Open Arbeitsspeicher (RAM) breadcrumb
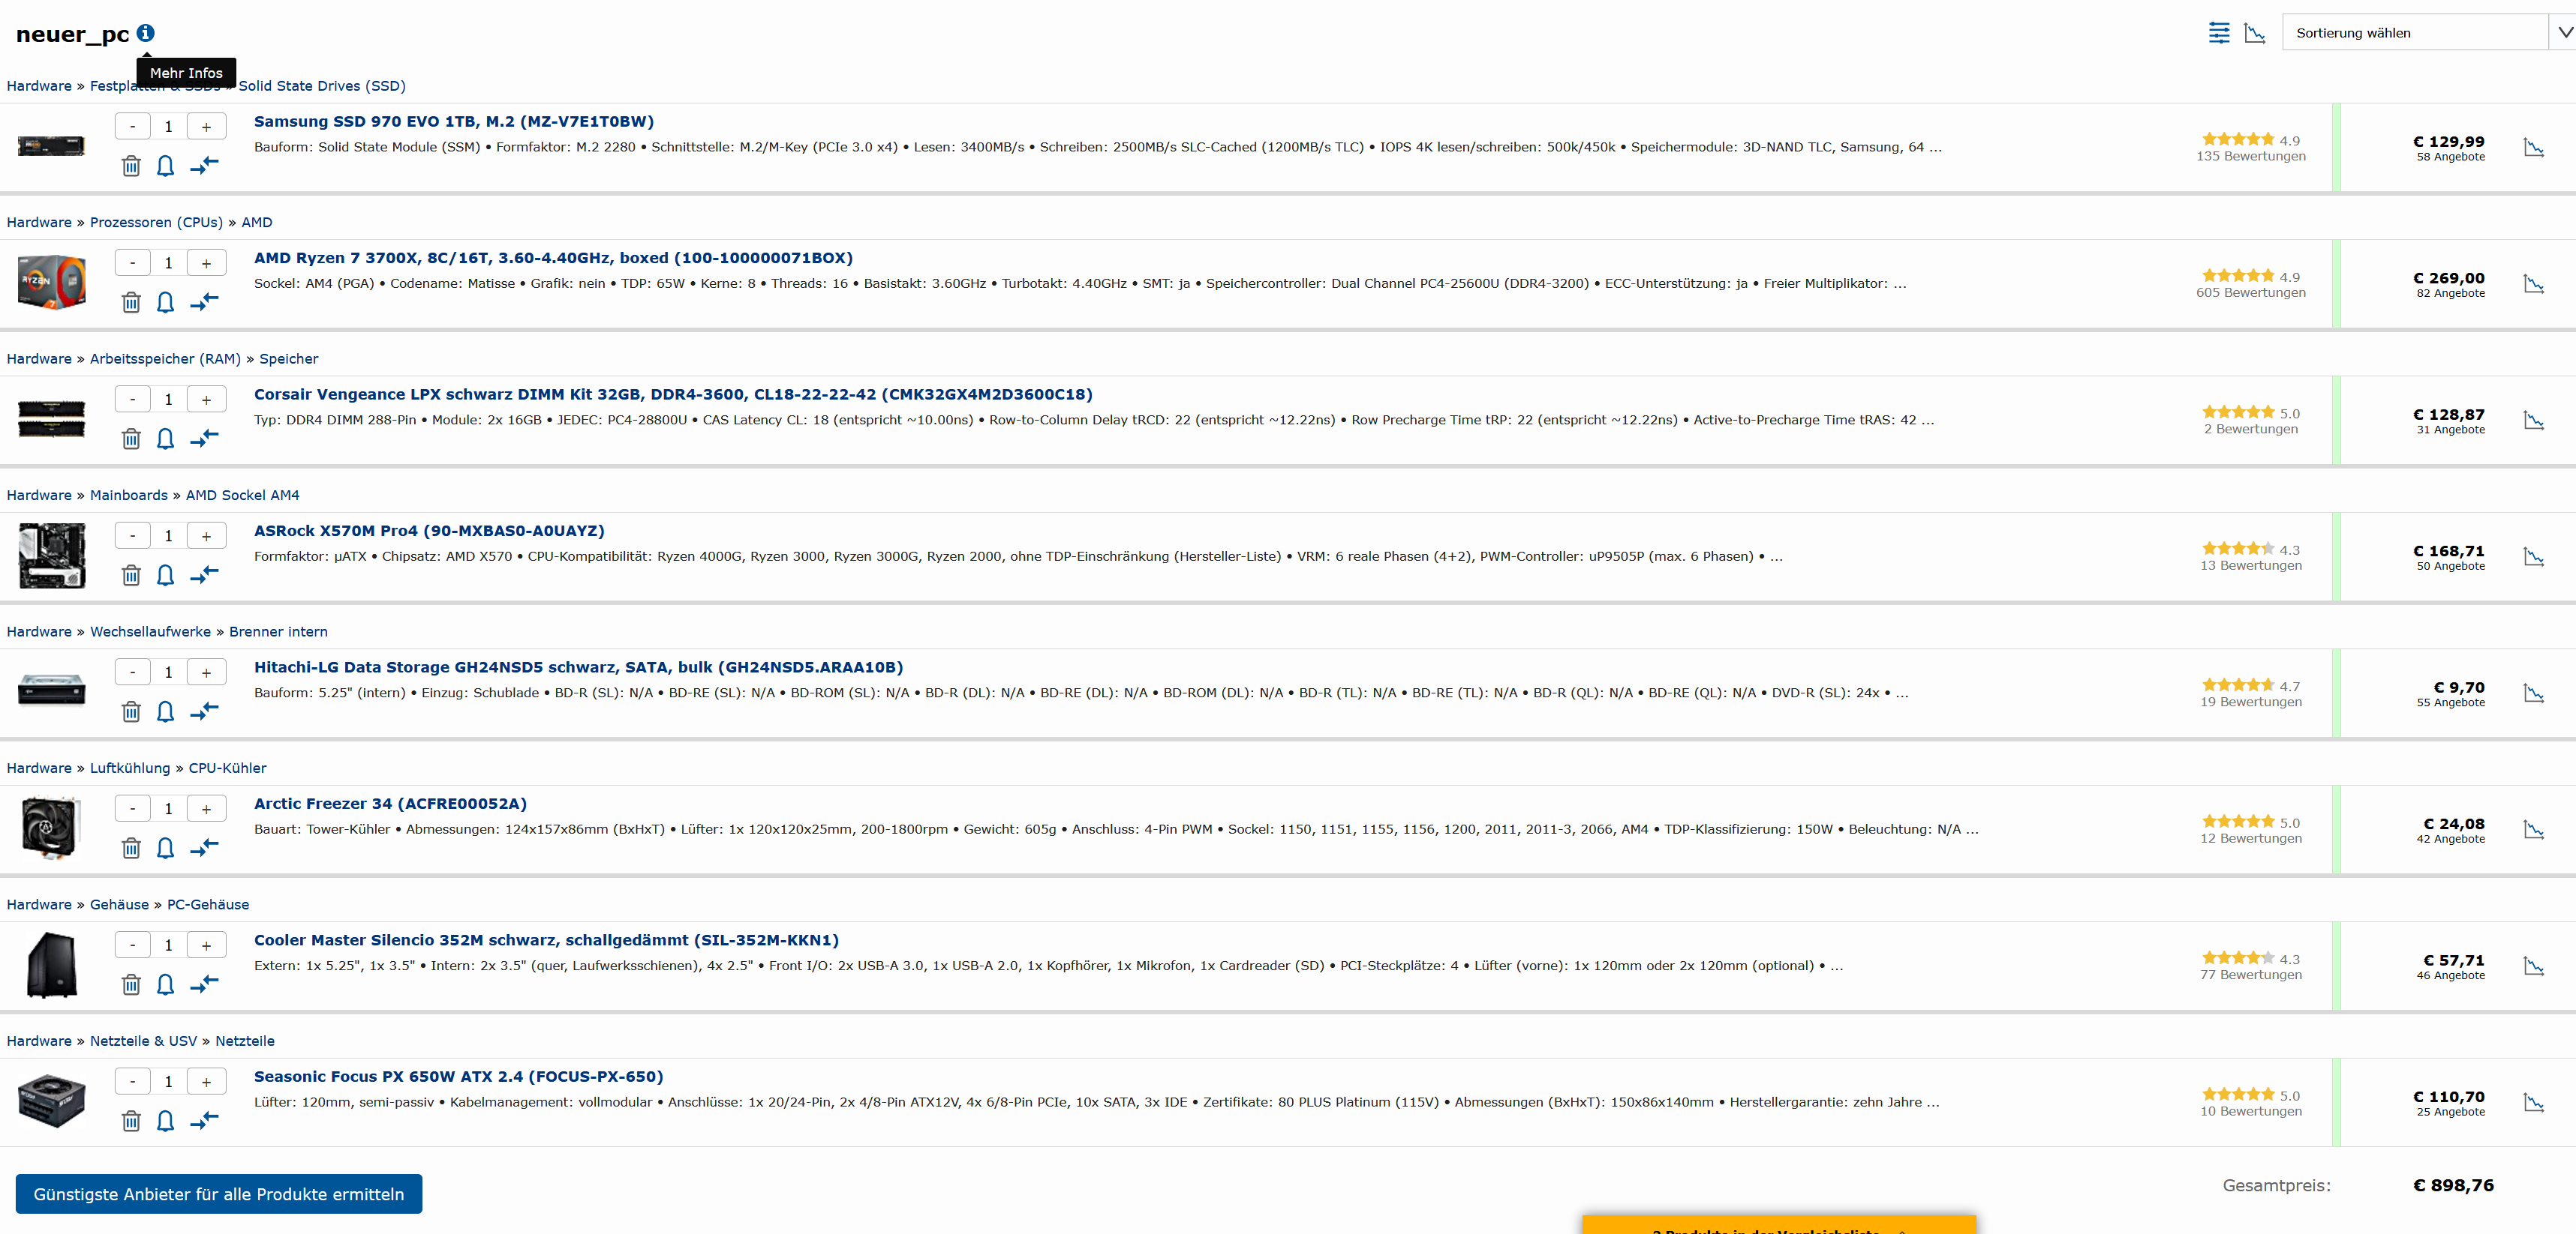Viewport: 2576px width, 1234px height. coord(165,358)
